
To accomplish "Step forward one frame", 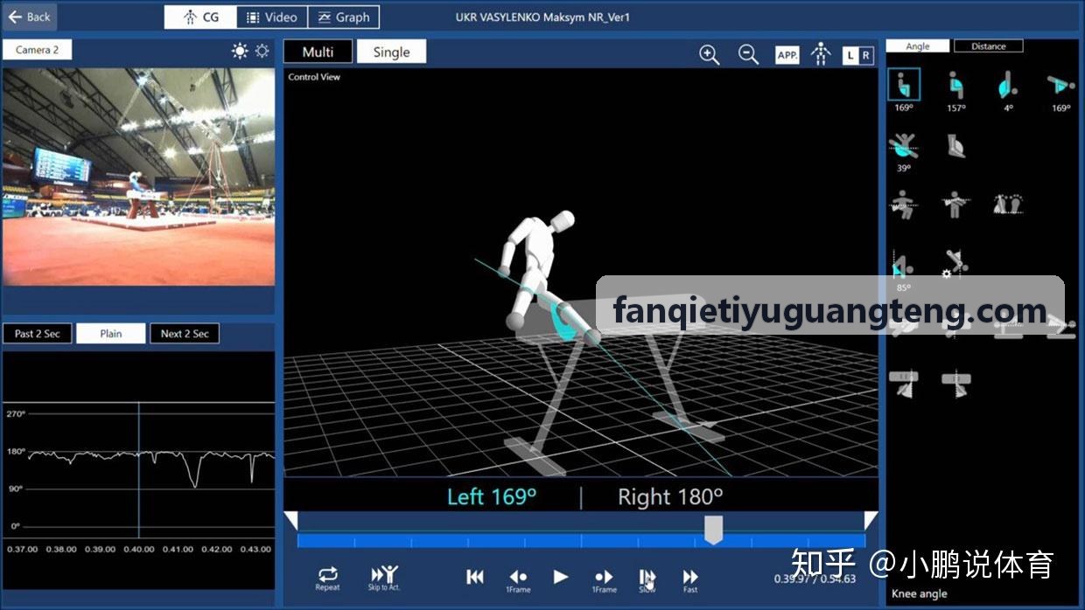I will coord(604,579).
